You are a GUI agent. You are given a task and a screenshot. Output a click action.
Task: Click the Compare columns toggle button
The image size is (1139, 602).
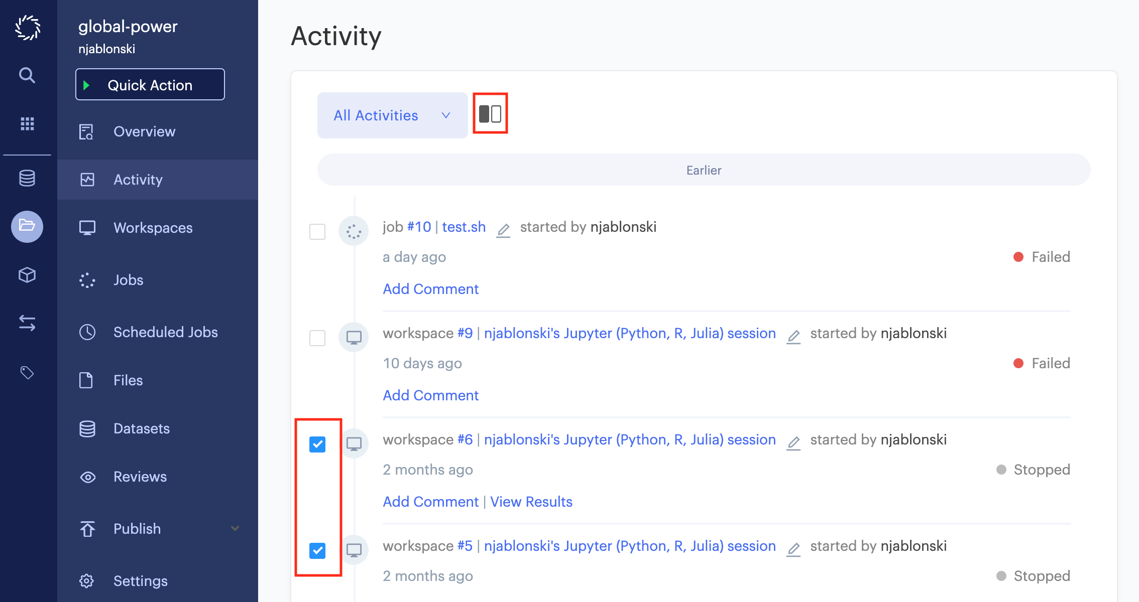[x=490, y=114]
